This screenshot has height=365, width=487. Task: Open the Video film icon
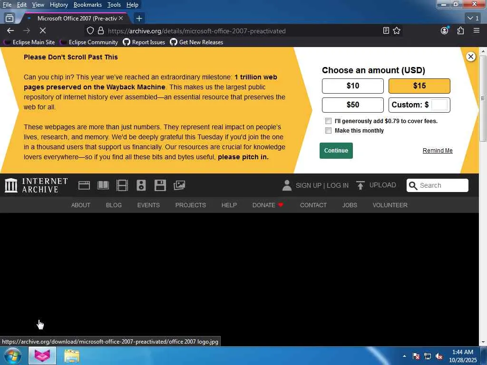(x=122, y=185)
